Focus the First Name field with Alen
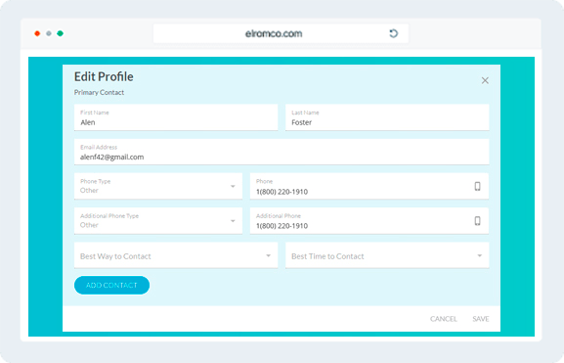This screenshot has width=564, height=363. pyautogui.click(x=176, y=117)
